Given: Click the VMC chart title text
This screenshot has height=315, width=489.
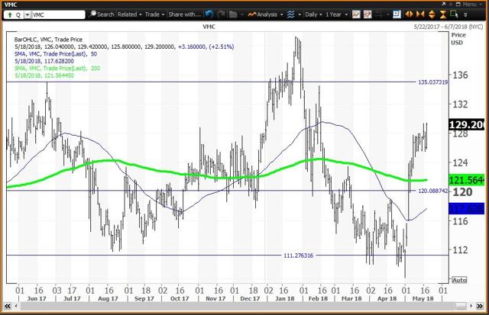Looking at the screenshot, I should (x=209, y=27).
